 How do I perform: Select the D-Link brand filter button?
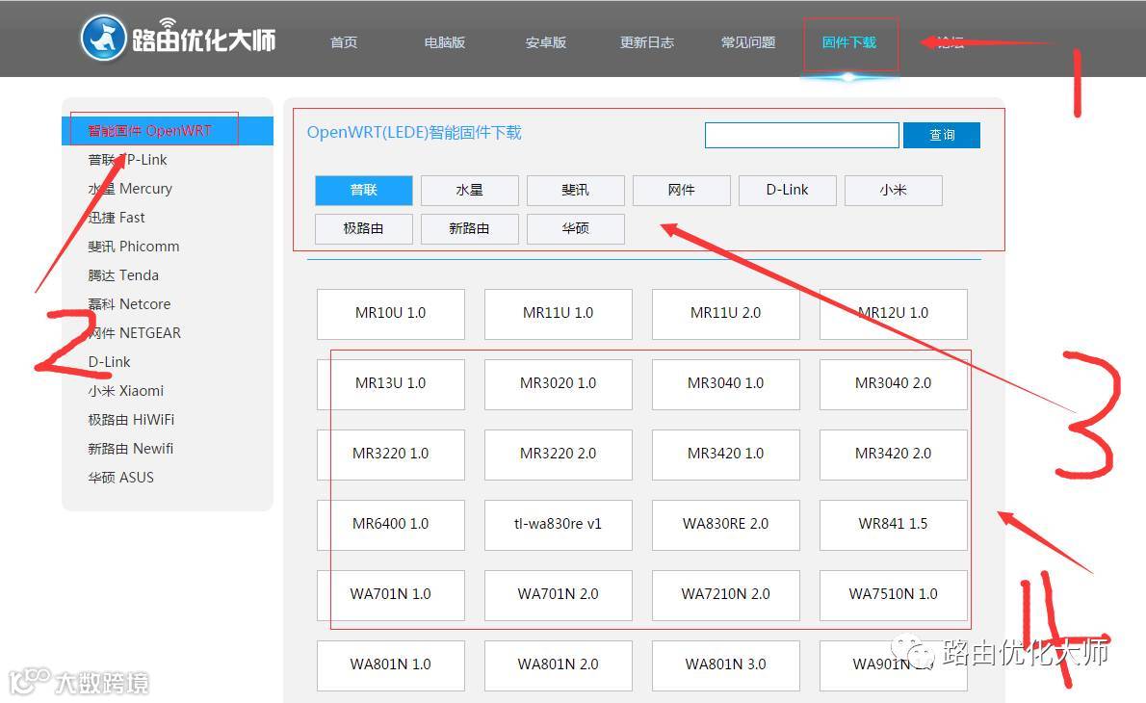coord(788,190)
